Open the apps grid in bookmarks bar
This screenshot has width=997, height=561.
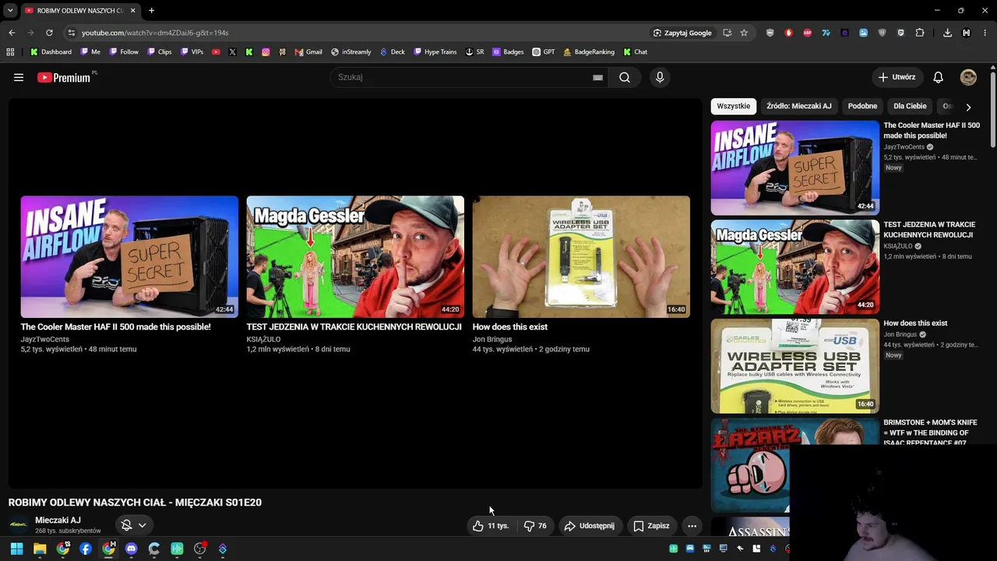(10, 52)
